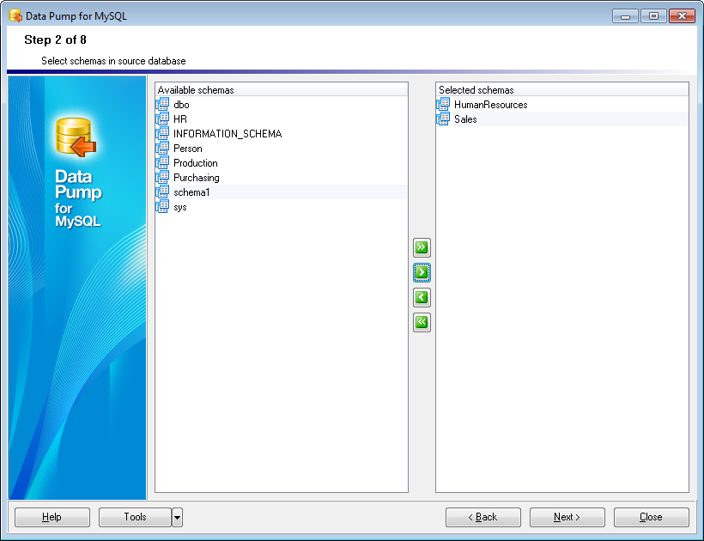The height and width of the screenshot is (541, 704).
Task: Click the add all schemas double-arrow button
Action: [422, 247]
